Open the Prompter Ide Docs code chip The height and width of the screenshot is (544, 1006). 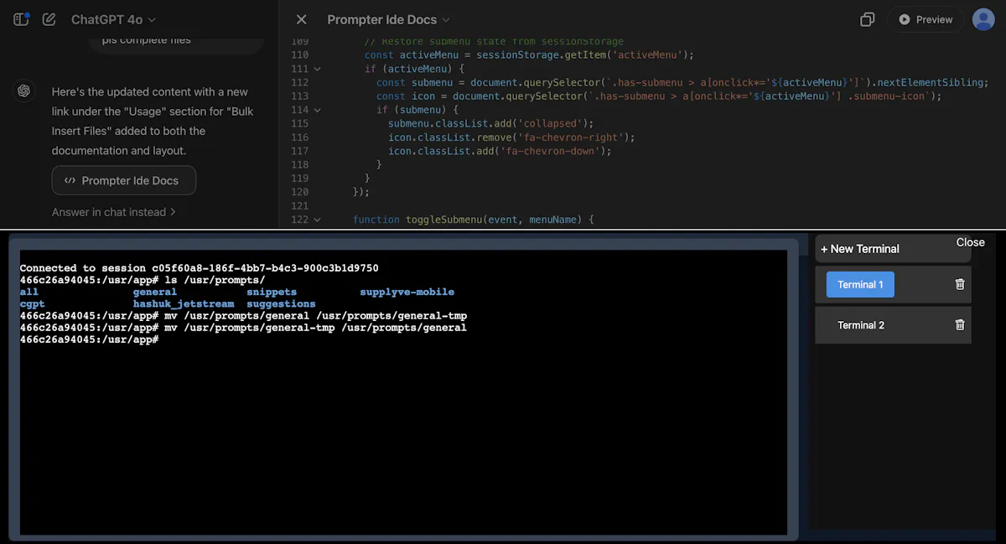point(124,180)
